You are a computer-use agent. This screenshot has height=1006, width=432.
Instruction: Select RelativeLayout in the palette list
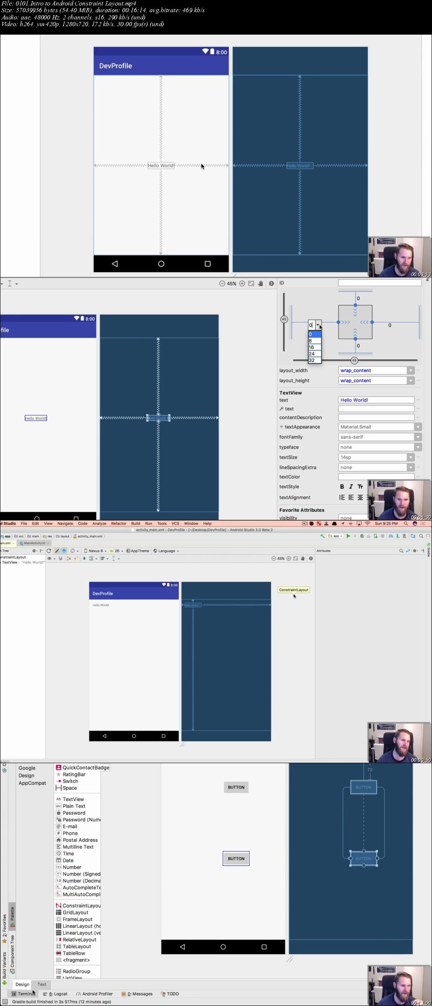(76, 940)
